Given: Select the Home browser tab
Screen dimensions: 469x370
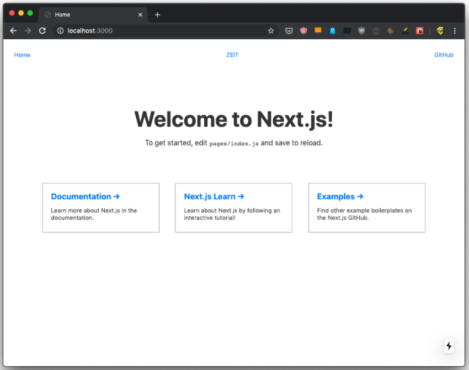Looking at the screenshot, I should 93,15.
